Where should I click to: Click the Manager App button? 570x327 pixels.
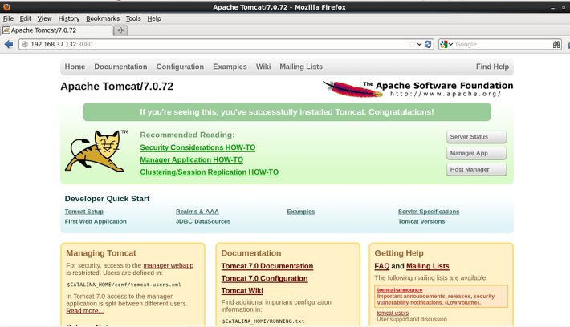(x=476, y=153)
